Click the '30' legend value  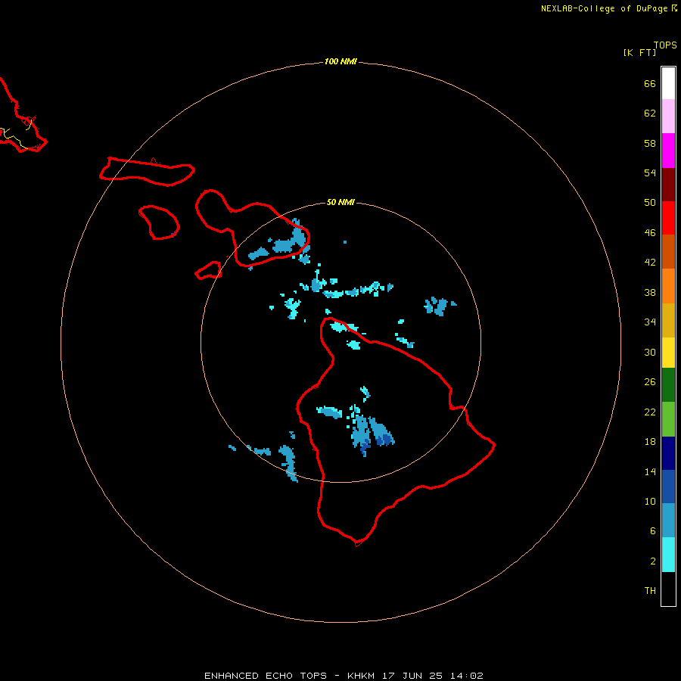coord(650,352)
